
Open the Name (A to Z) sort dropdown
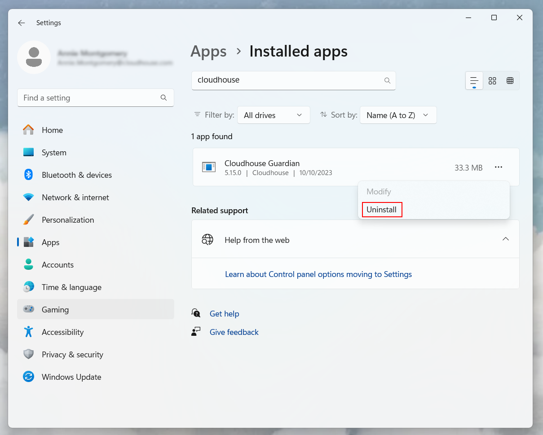coord(398,115)
